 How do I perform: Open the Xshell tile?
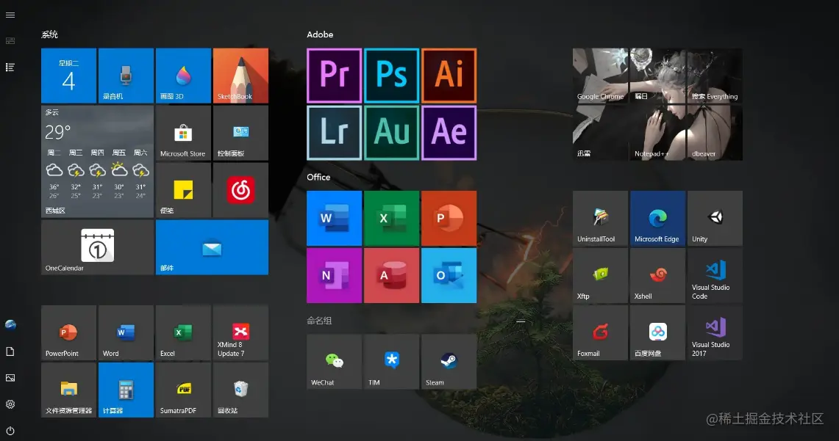(657, 275)
